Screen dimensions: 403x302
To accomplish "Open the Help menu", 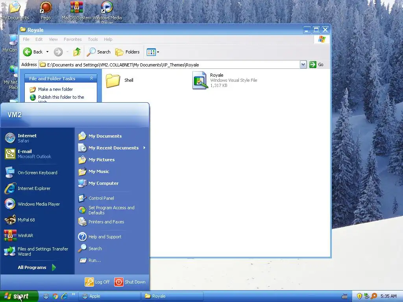I will [108, 39].
